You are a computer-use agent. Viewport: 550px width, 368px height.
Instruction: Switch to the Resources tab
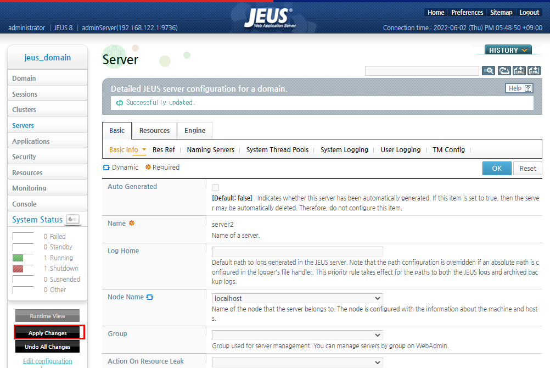pos(154,131)
